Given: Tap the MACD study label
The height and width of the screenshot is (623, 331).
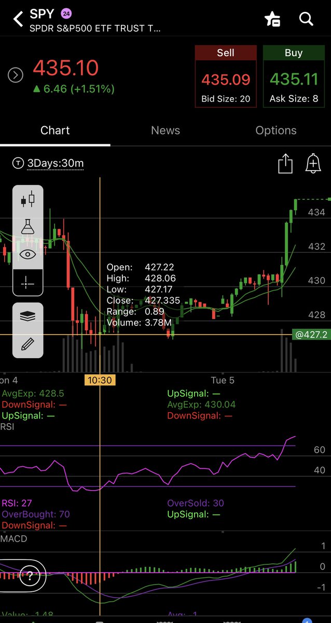Looking at the screenshot, I should pyautogui.click(x=13, y=539).
